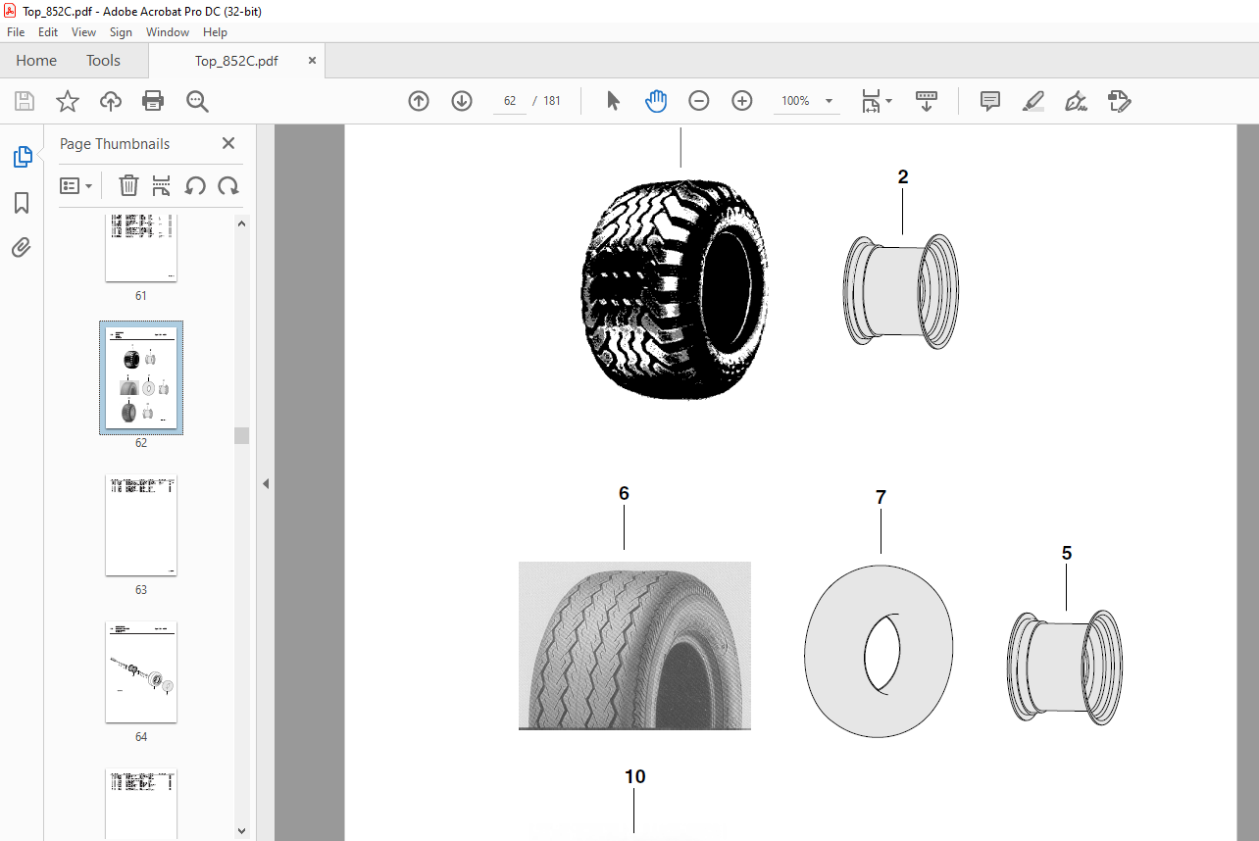Screen dimensions: 1259x841
Task: Click part label 6 above the tire
Action: [x=624, y=494]
